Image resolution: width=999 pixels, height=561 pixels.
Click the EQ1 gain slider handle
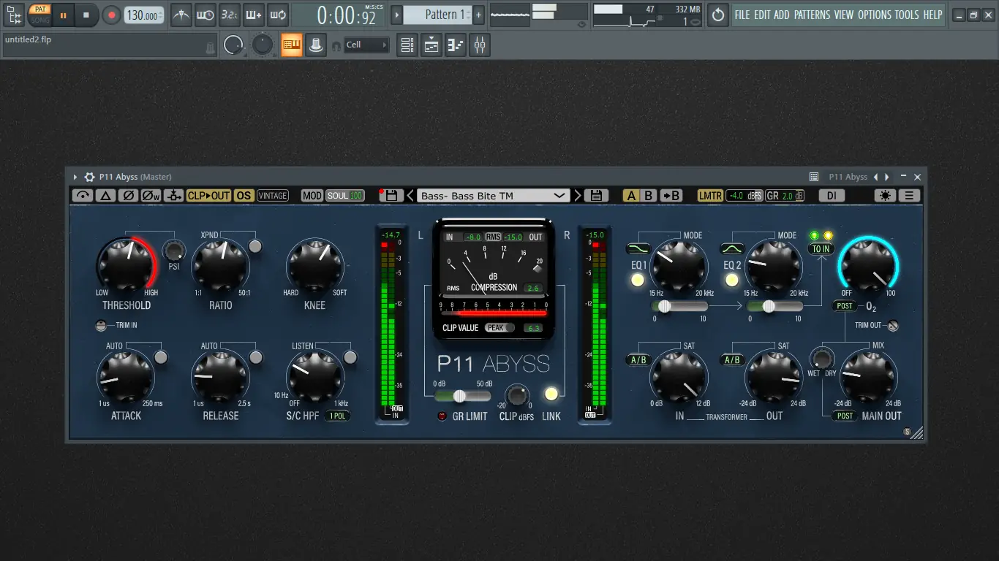click(x=664, y=306)
